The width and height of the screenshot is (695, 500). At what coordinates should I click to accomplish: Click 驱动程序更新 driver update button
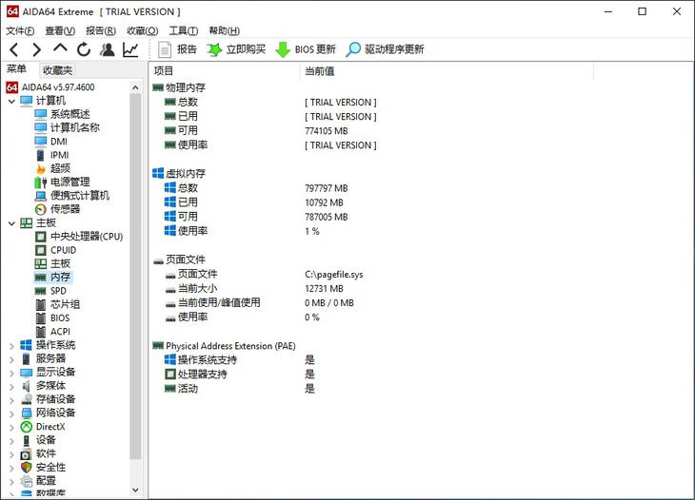click(385, 49)
